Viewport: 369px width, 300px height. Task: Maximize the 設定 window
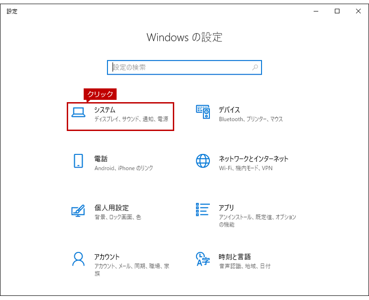pos(337,11)
